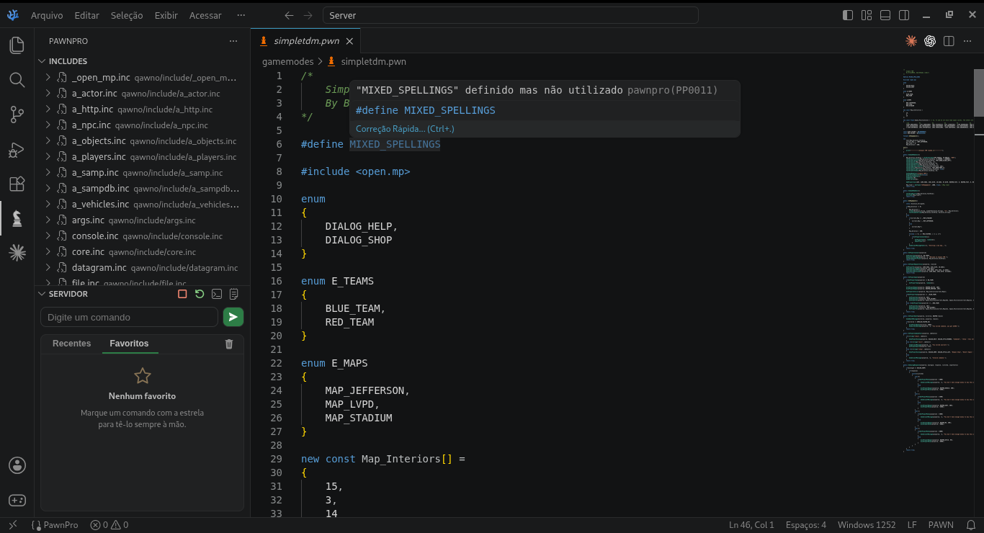Restart the server using the green icon

click(200, 294)
